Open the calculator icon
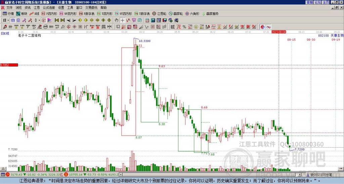 coord(153,20)
